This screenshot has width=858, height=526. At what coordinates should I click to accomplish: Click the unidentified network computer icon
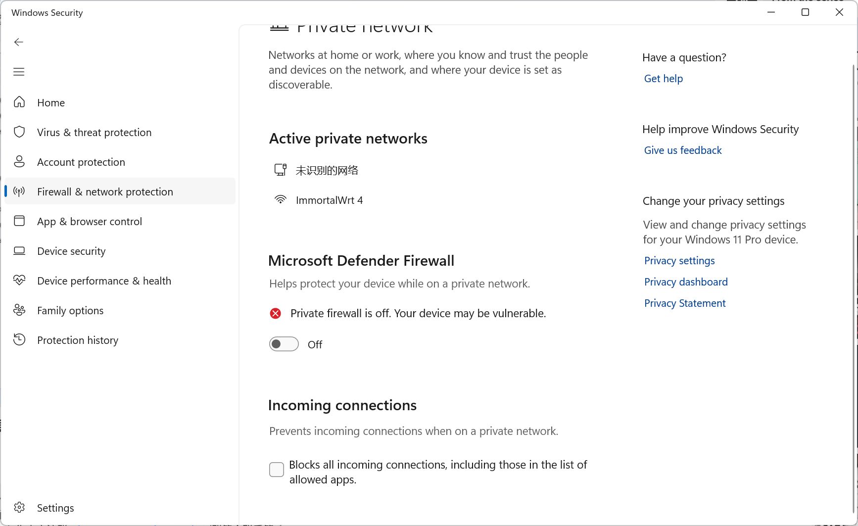281,170
